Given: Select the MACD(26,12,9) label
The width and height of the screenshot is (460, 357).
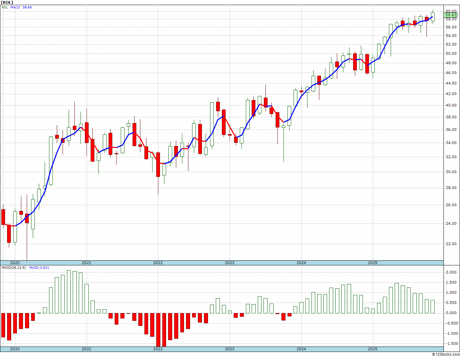Looking at the screenshot, I should point(14,268).
